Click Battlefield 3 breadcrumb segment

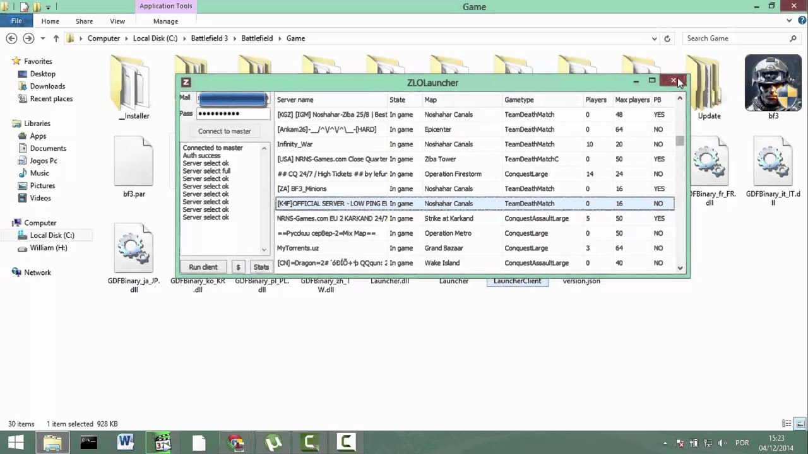[x=210, y=38]
